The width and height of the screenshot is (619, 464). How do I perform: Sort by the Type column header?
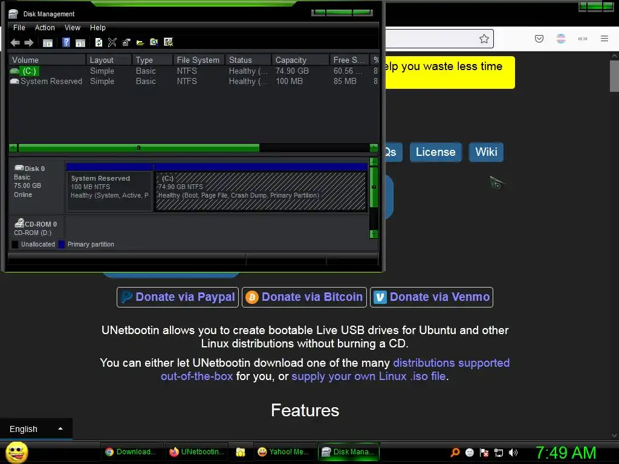152,60
